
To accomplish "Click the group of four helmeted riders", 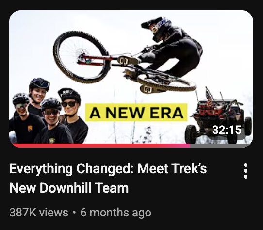I will tap(49, 111).
